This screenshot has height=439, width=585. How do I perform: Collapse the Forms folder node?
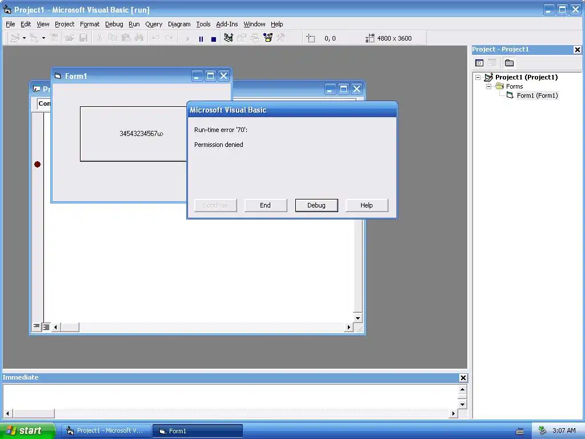tap(489, 87)
